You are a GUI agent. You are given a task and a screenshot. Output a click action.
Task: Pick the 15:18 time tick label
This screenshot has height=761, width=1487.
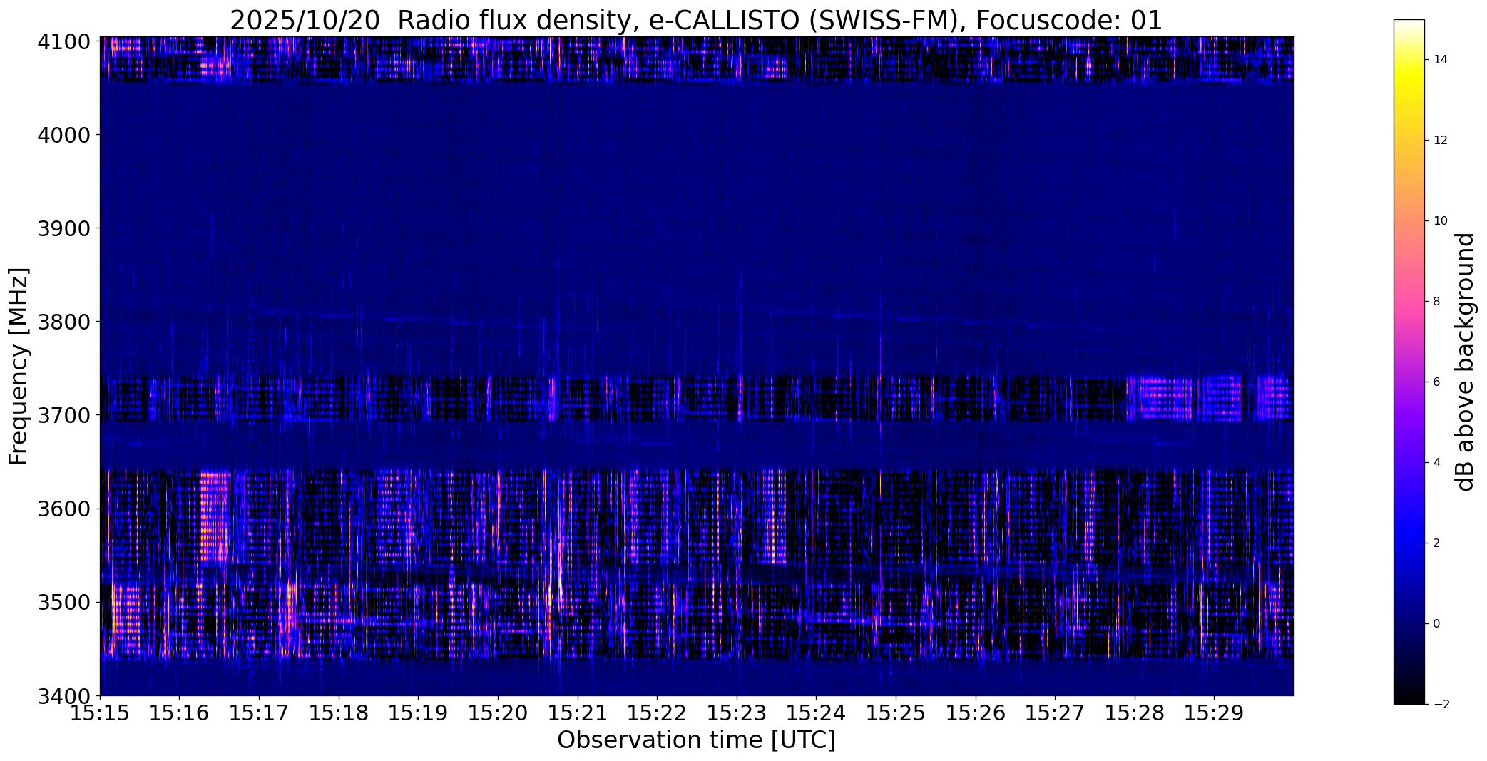tap(339, 713)
